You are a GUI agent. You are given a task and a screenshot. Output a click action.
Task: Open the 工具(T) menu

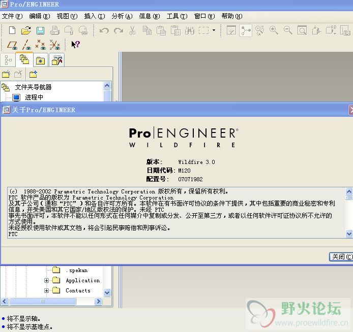[x=177, y=16]
